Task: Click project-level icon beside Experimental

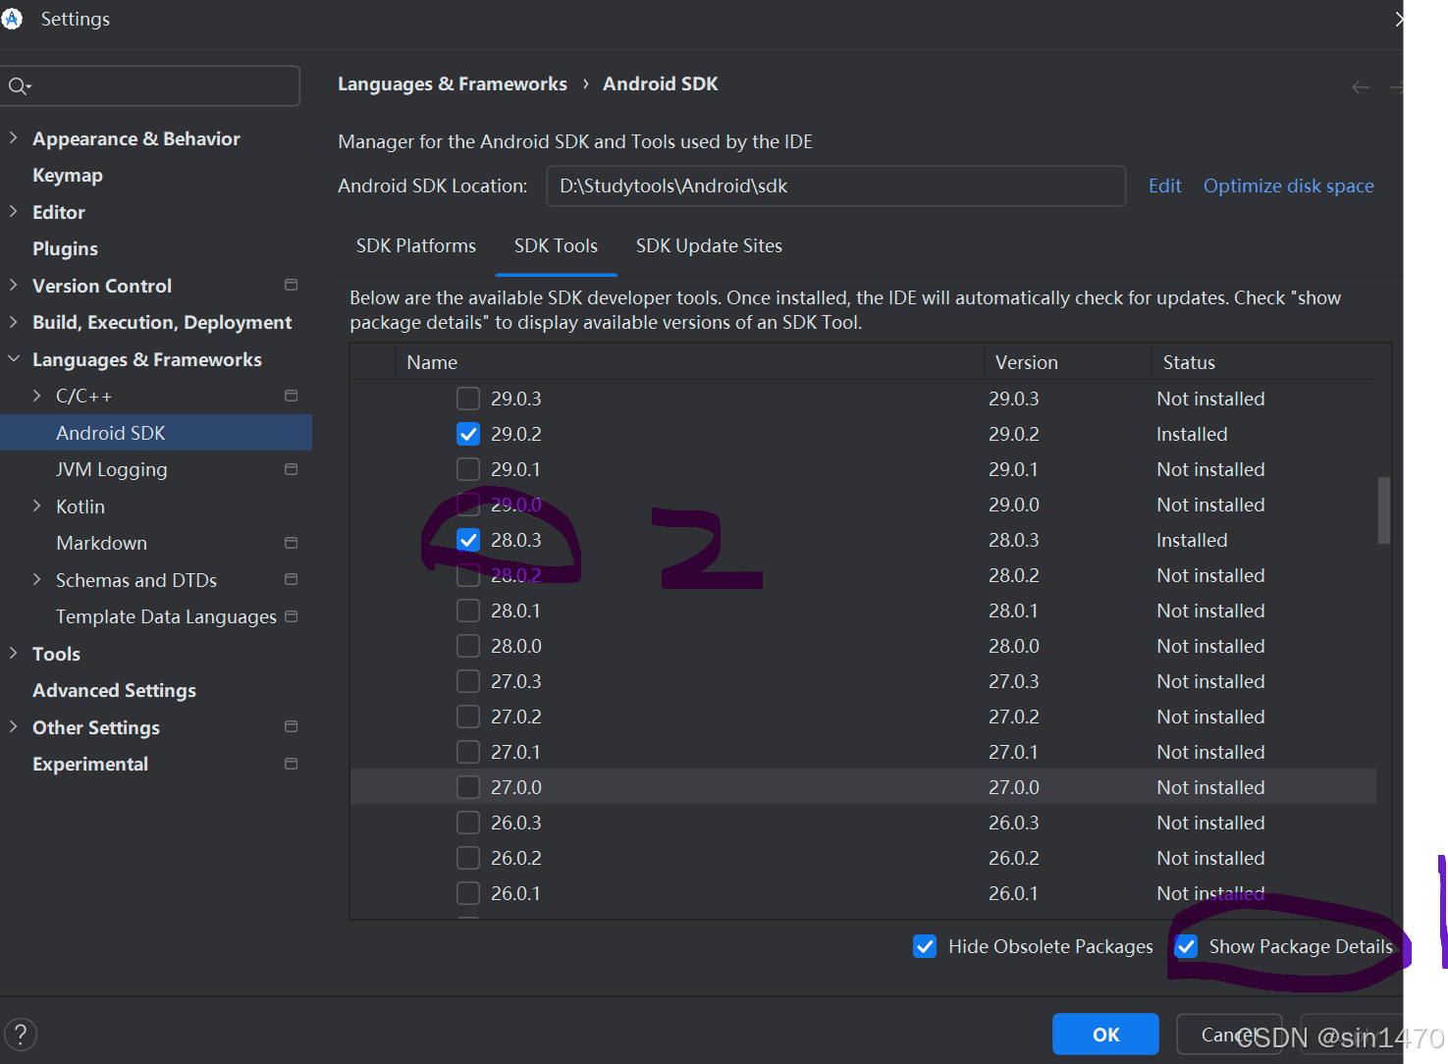Action: pyautogui.click(x=291, y=764)
